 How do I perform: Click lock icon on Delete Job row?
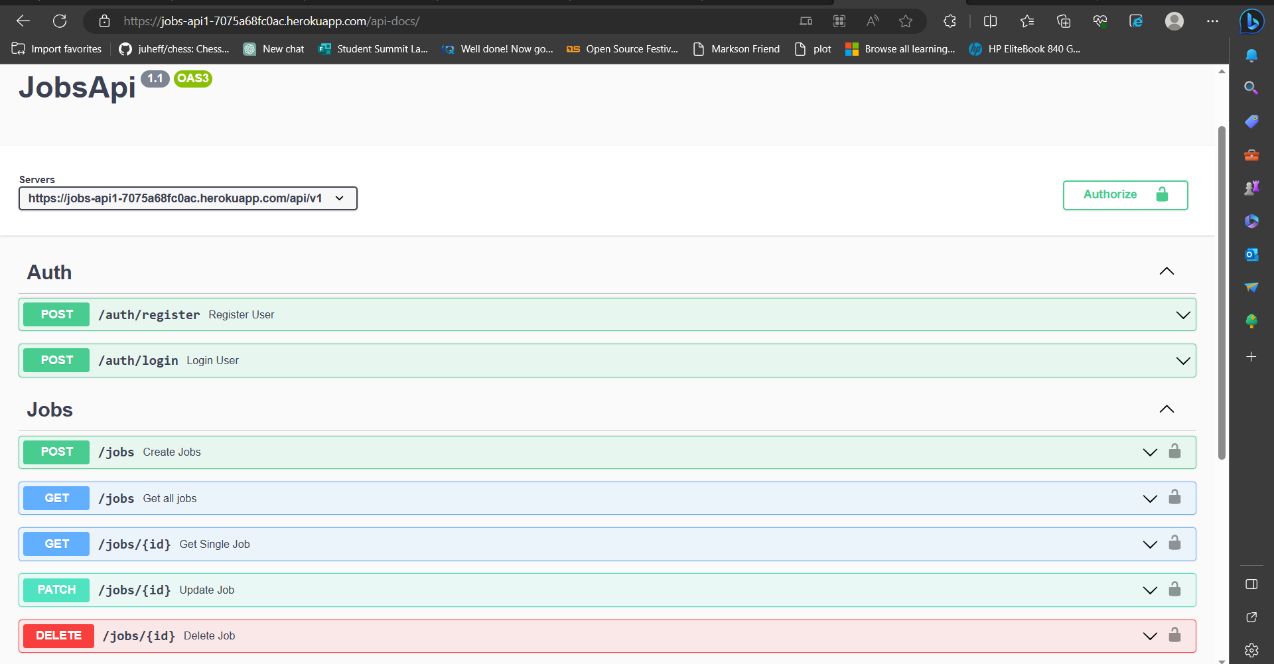coord(1174,635)
